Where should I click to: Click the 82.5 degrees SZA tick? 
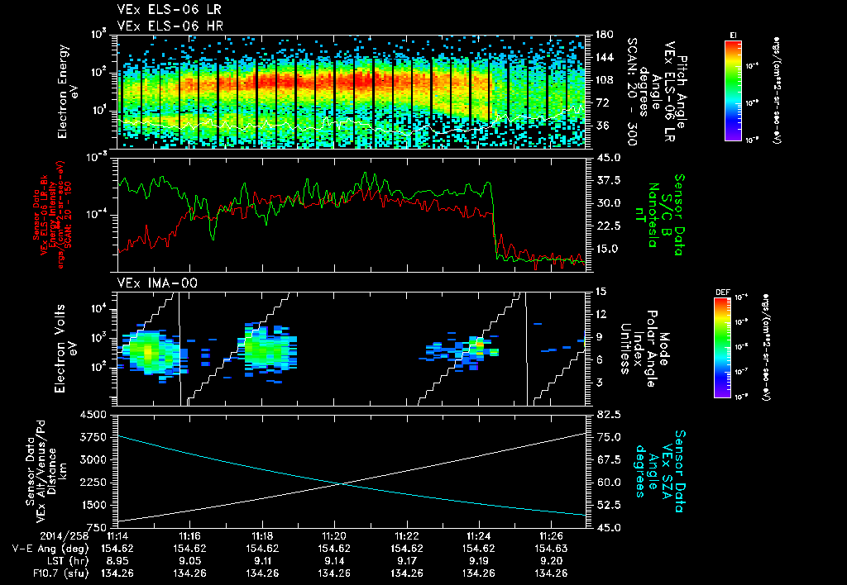pos(608,415)
